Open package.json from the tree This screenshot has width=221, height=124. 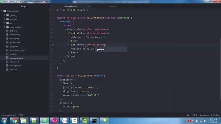[x=15, y=66]
